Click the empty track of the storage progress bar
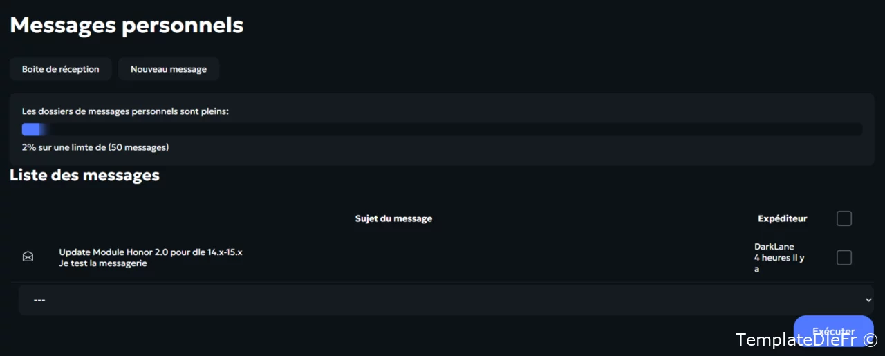The image size is (885, 356). coord(454,129)
